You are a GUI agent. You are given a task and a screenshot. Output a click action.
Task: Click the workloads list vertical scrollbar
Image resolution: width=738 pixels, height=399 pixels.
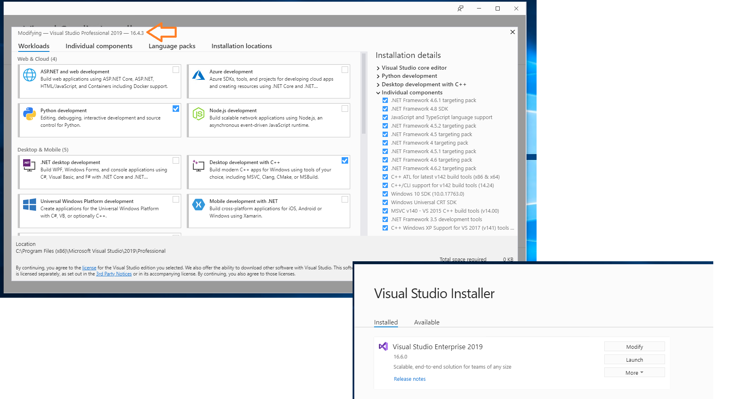pos(364,94)
